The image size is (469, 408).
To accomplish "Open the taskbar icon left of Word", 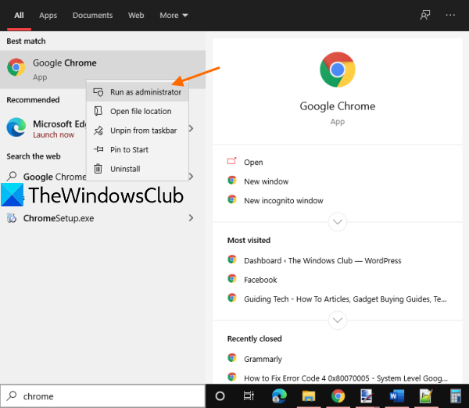I will 367,396.
